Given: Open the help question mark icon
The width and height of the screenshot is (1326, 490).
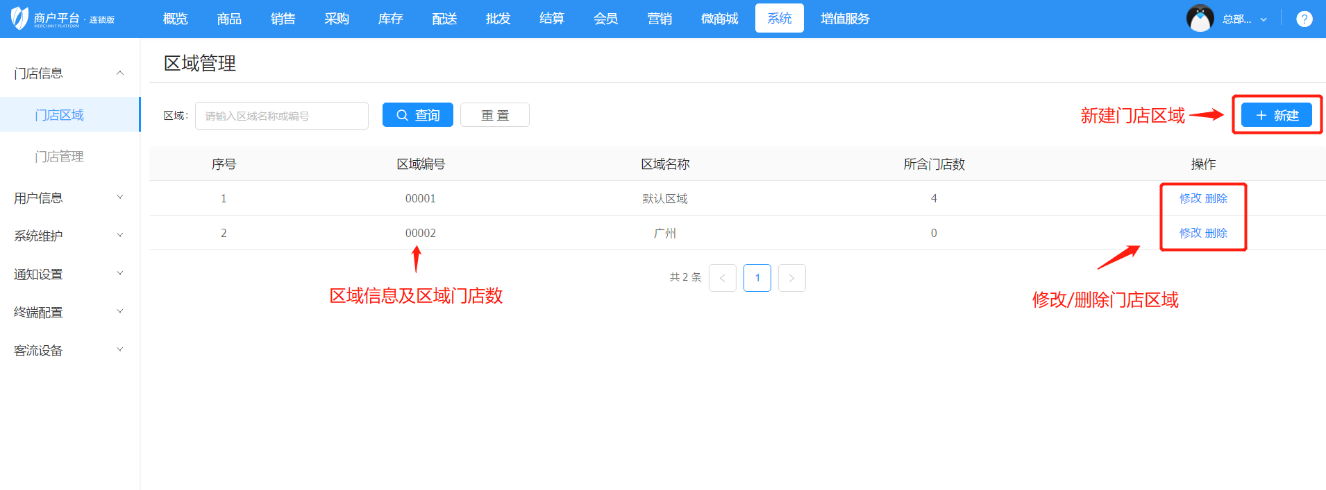Looking at the screenshot, I should [1304, 19].
